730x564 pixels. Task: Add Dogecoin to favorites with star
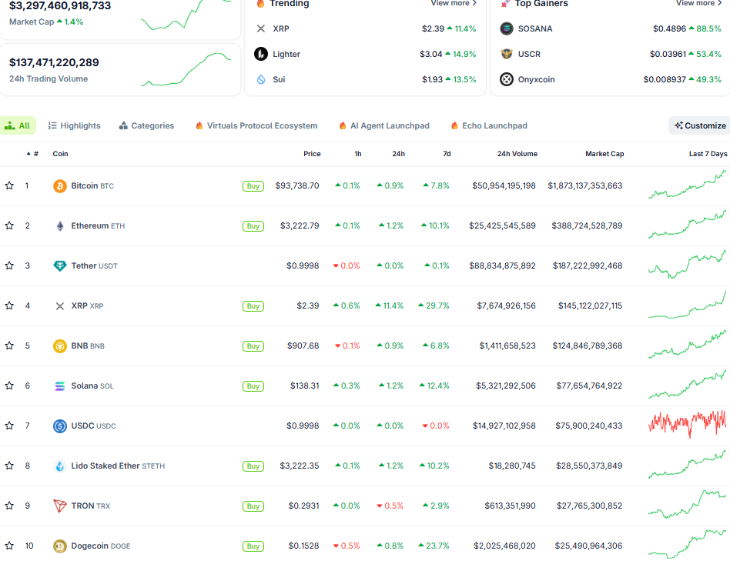9,546
